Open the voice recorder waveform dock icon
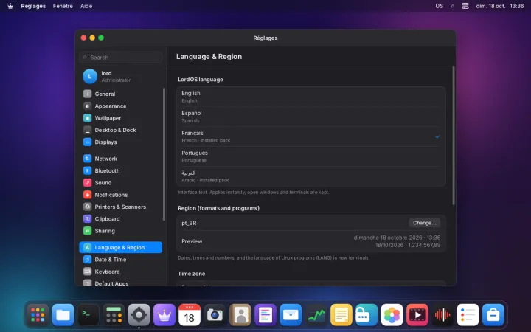The width and height of the screenshot is (531, 332). click(442, 315)
